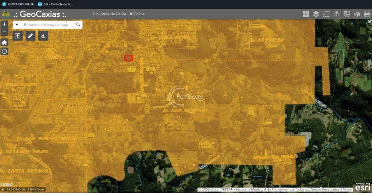Image resolution: width=372 pixels, height=193 pixels.
Task: Show the map legend list icon
Action: point(326,14)
